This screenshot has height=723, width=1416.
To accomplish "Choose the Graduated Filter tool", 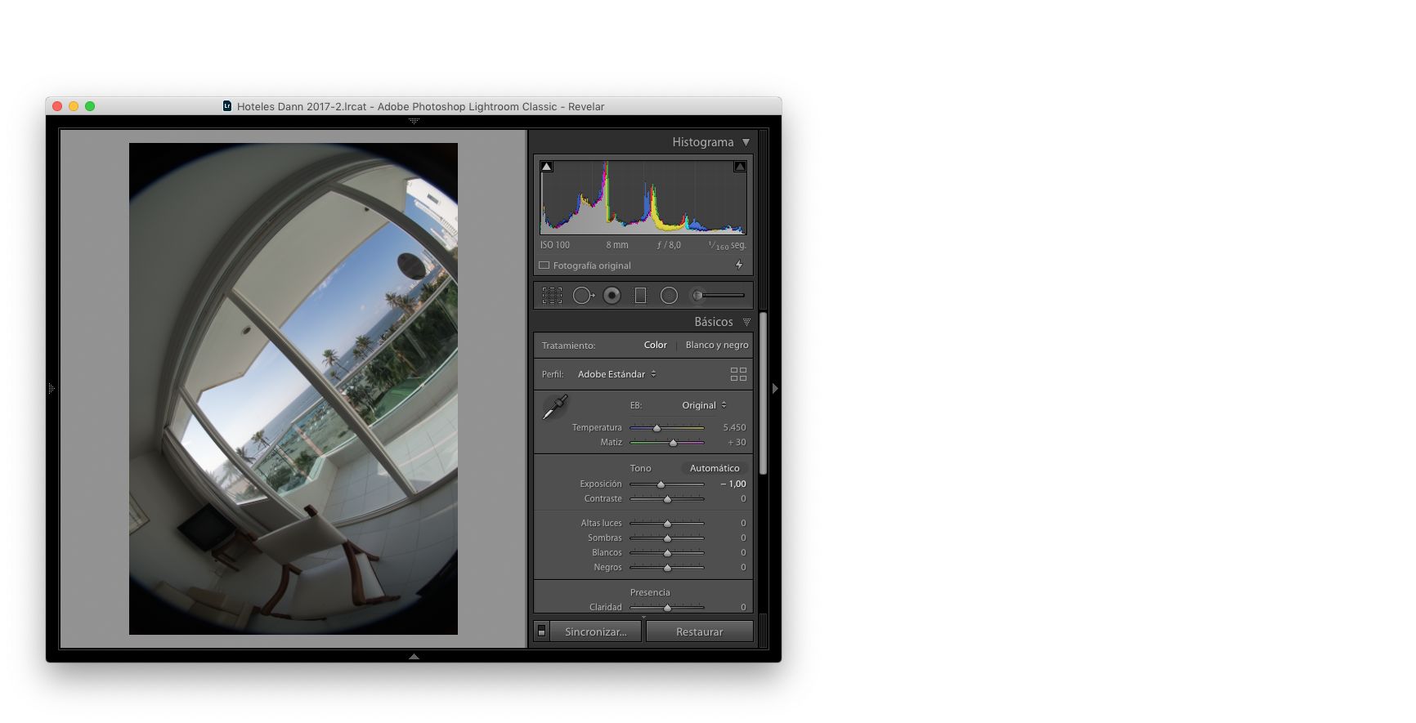I will coord(640,296).
